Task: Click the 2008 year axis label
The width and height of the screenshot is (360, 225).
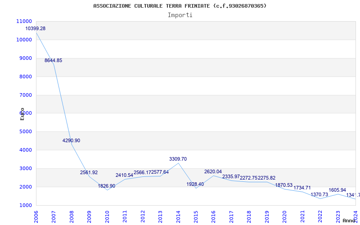Action: [x=72, y=217]
